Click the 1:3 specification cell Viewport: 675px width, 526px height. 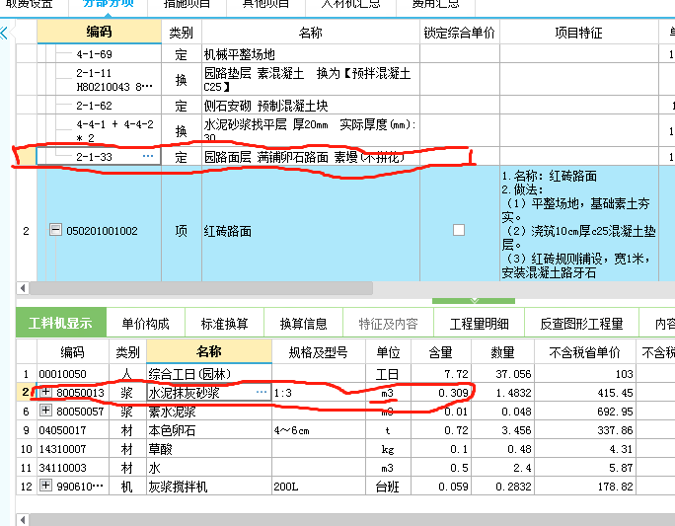pyautogui.click(x=318, y=392)
